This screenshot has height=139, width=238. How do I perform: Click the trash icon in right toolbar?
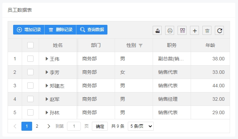coord(207,30)
